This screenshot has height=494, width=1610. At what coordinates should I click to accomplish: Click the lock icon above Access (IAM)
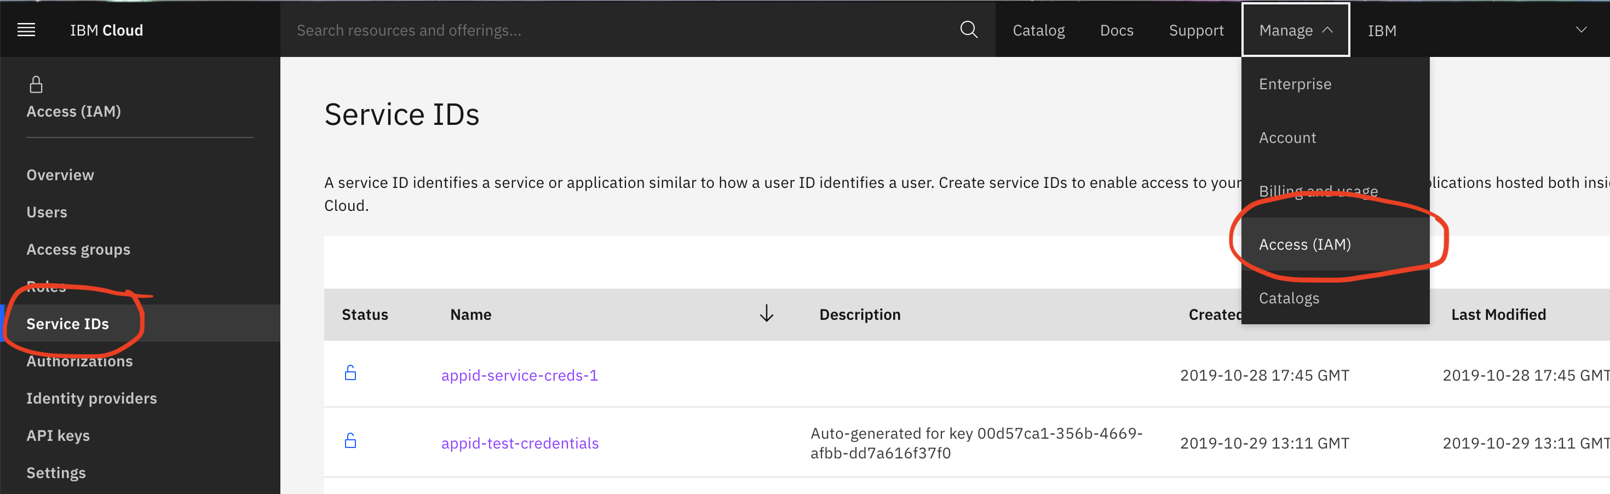pos(36,84)
